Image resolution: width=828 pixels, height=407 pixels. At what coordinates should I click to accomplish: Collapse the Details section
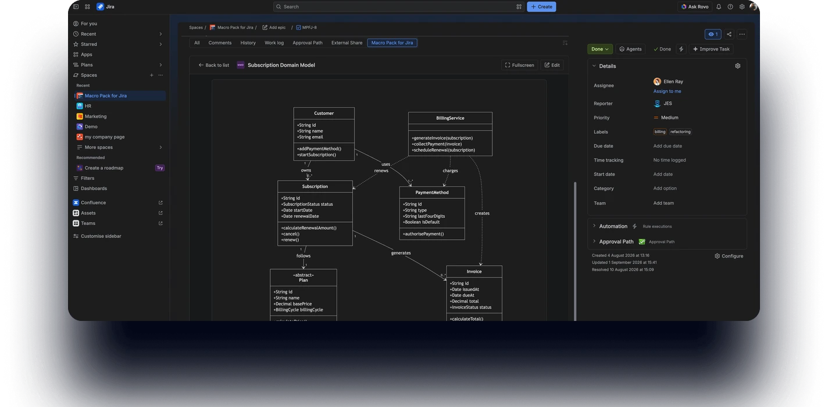pos(594,66)
